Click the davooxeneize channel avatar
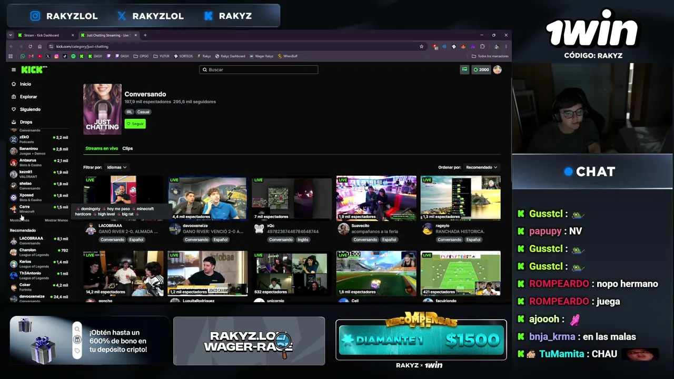674x379 pixels. tap(175, 228)
